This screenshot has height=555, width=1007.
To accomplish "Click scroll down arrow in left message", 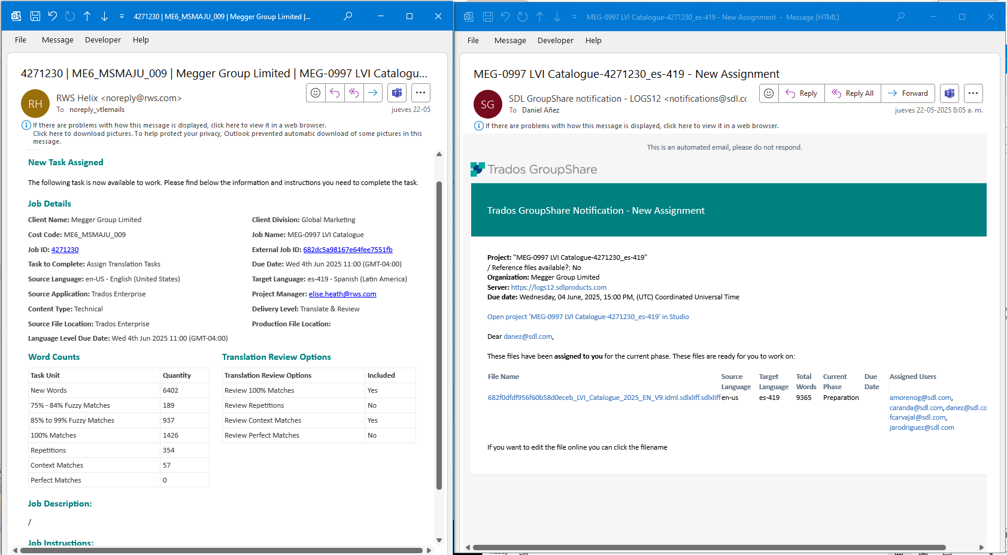I will pyautogui.click(x=439, y=540).
